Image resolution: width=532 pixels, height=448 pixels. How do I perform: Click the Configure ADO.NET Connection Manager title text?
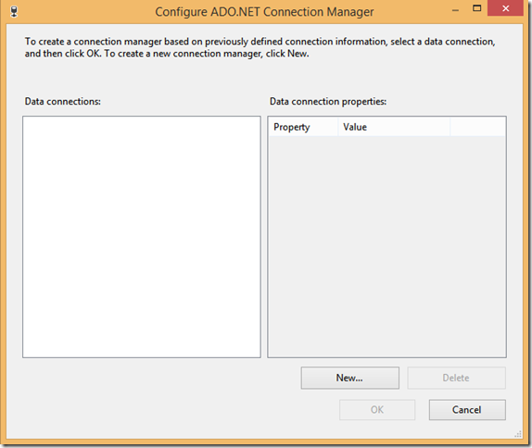point(264,12)
